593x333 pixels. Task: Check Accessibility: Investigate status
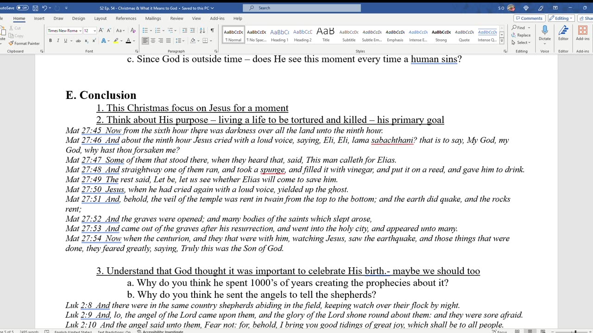160,331
